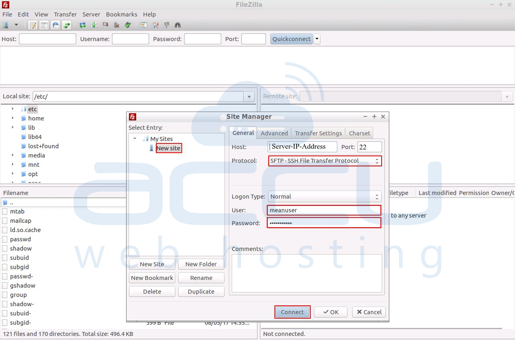515x340 pixels.
Task: Click the shadow file icon
Action: pyautogui.click(x=5, y=249)
